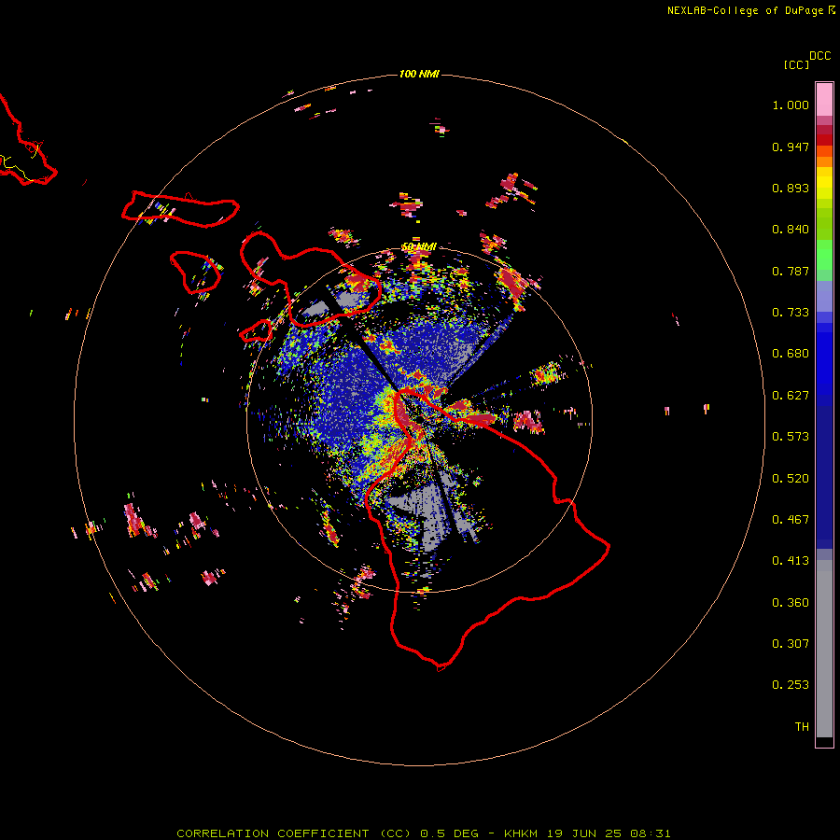This screenshot has height=840, width=840.
Task: Click the TH threshold legend label
Action: point(802,727)
